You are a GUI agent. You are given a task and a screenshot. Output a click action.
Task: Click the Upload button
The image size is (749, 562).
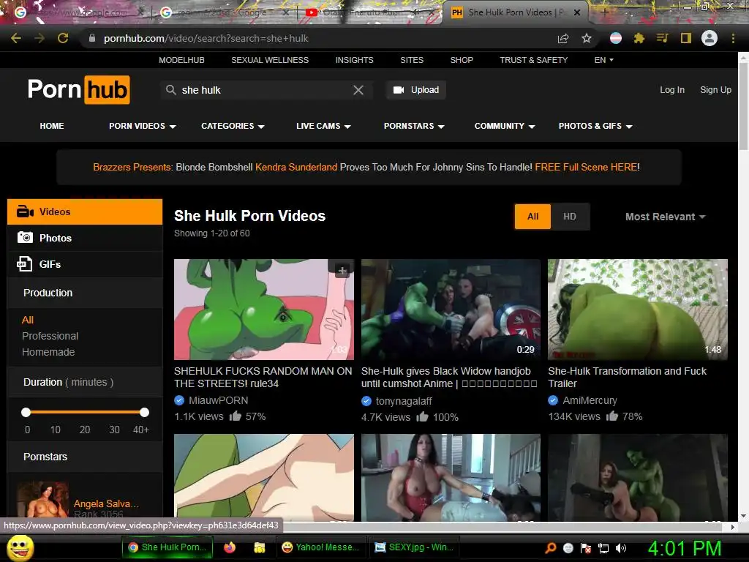[416, 90]
